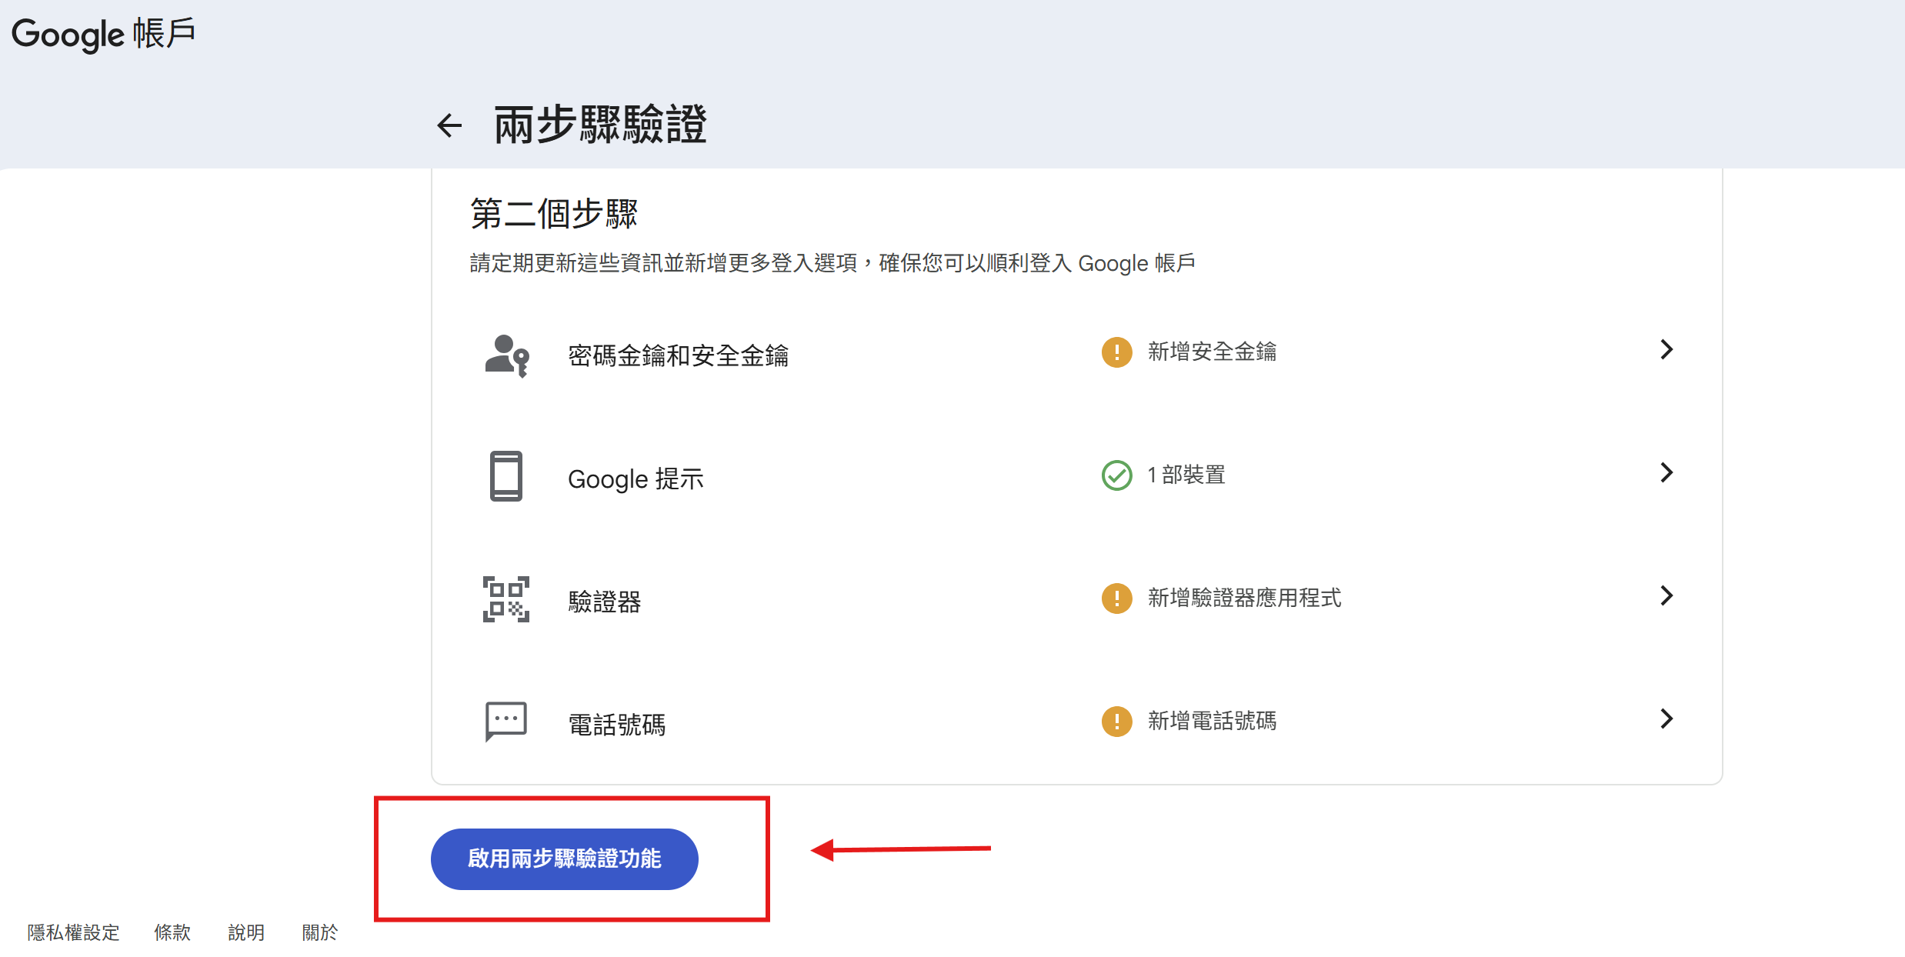The width and height of the screenshot is (1905, 957).
Task: Click the orange warning icon beside 新增驗證器應用程式
Action: tap(1116, 598)
